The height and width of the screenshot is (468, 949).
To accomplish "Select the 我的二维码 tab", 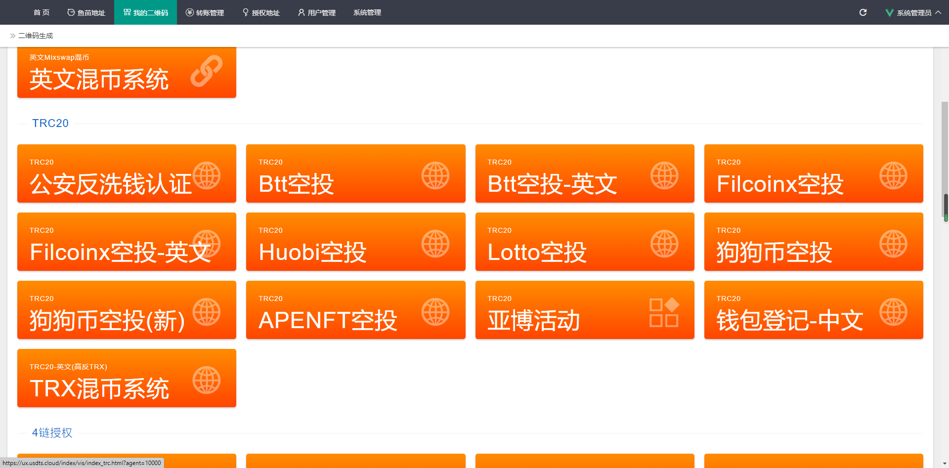I will point(146,12).
